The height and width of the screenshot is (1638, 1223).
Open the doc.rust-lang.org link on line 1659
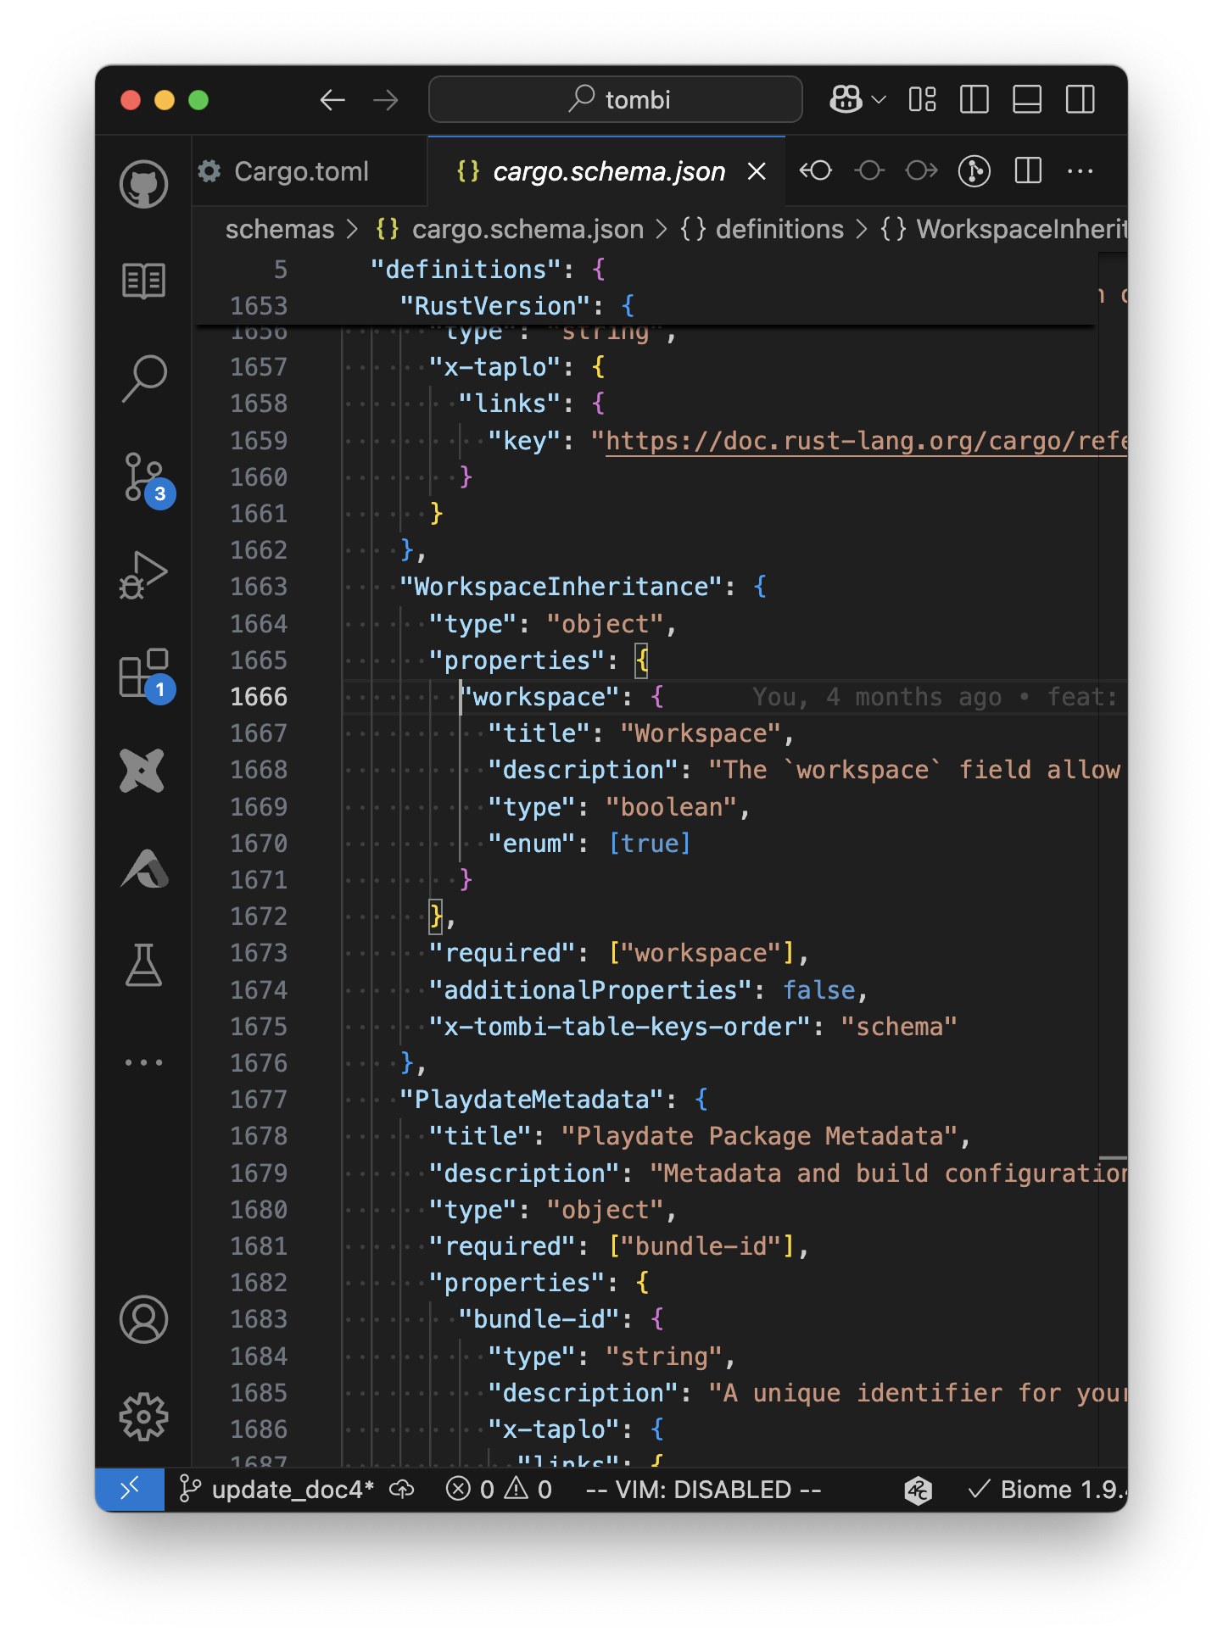866,441
